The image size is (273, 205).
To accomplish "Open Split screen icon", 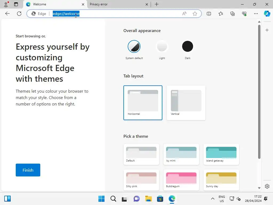I will pyautogui.click(x=209, y=14).
